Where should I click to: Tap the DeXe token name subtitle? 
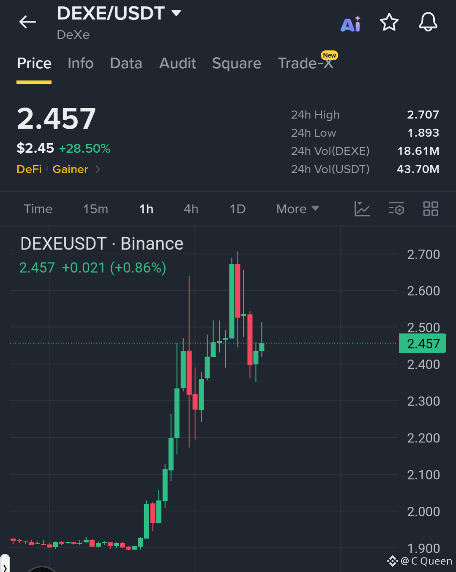click(x=73, y=35)
